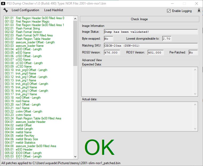Click the Matching SKU field
This screenshot has height=166, width=203.
pyautogui.click(x=151, y=46)
